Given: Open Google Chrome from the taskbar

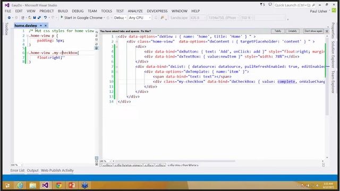Looking at the screenshot, I should 58,185.
